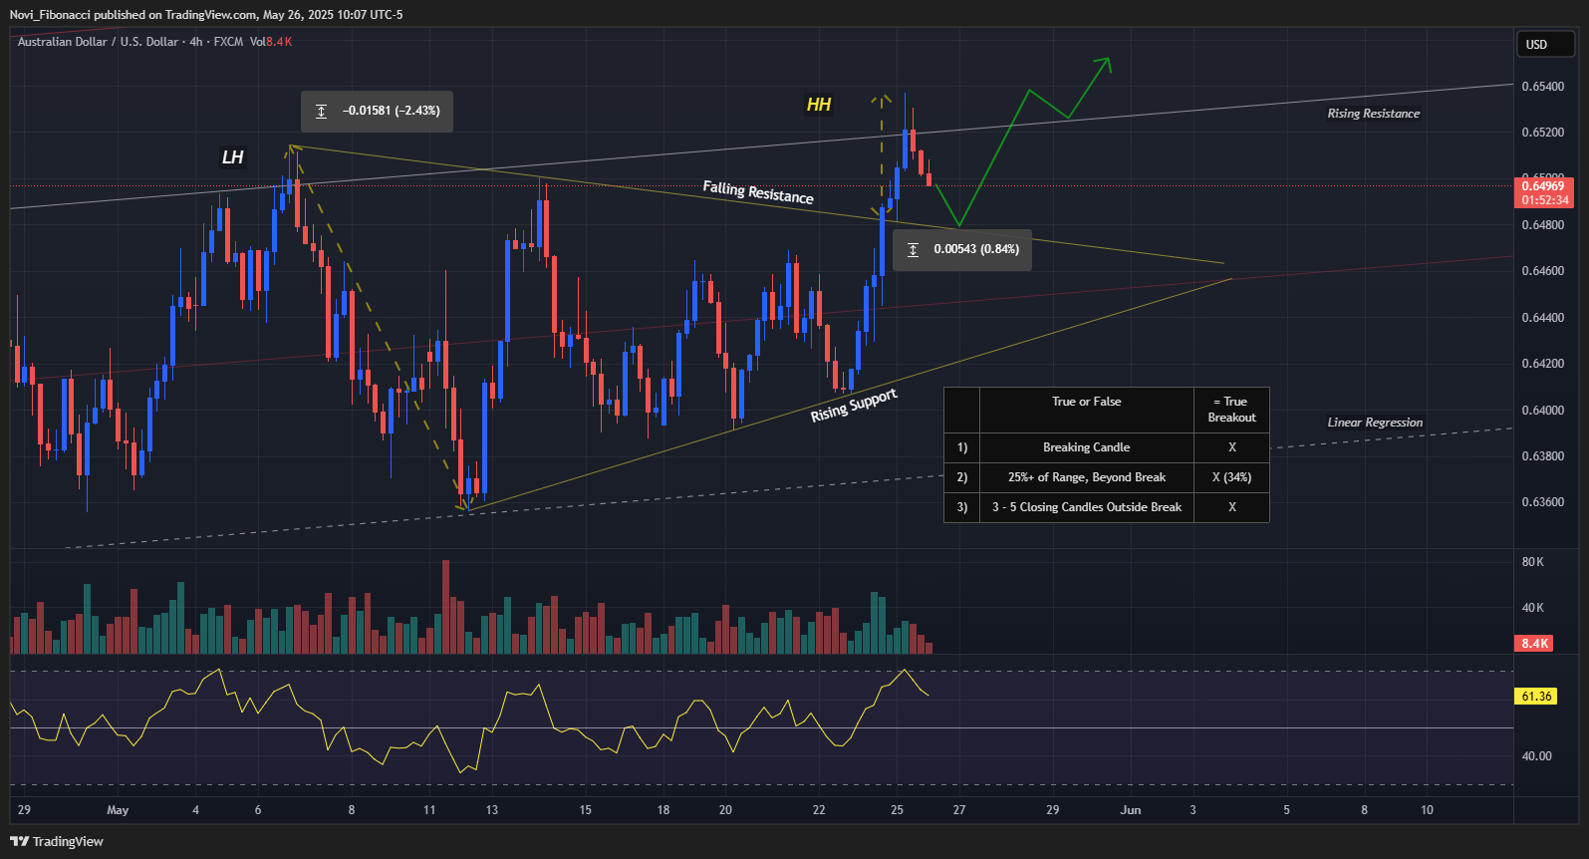
Task: Click the LH lower-high label
Action: tap(232, 156)
